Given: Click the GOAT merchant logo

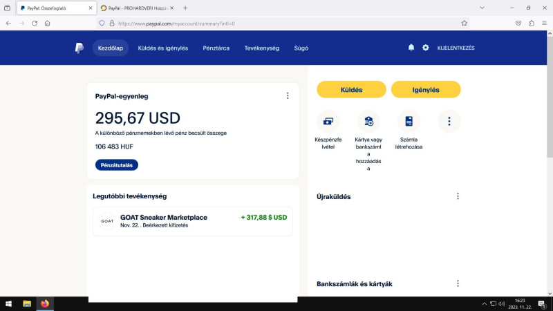Looking at the screenshot, I should (x=107, y=221).
